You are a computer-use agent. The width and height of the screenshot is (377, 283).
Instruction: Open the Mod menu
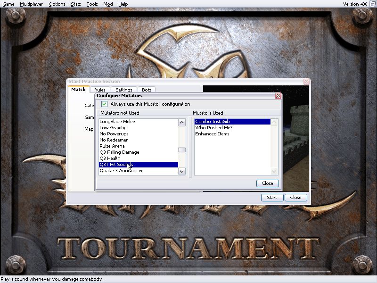click(x=108, y=4)
